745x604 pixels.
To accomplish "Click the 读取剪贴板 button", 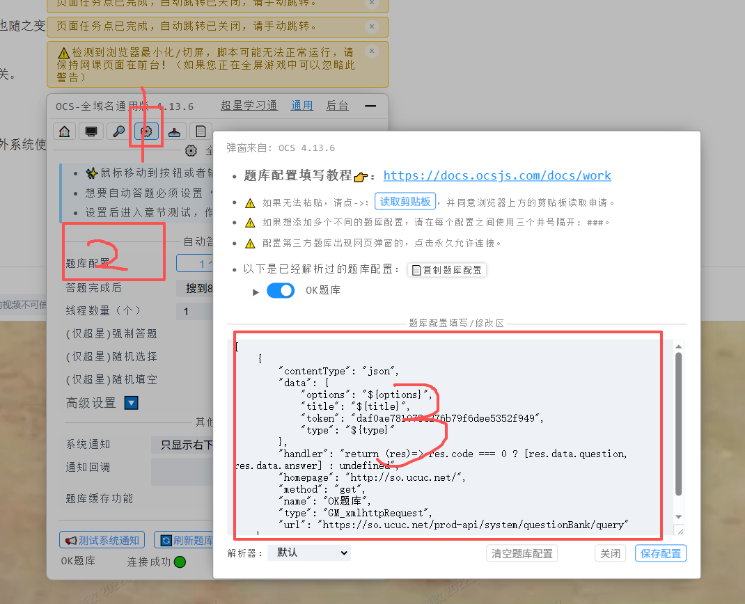I will pos(405,202).
